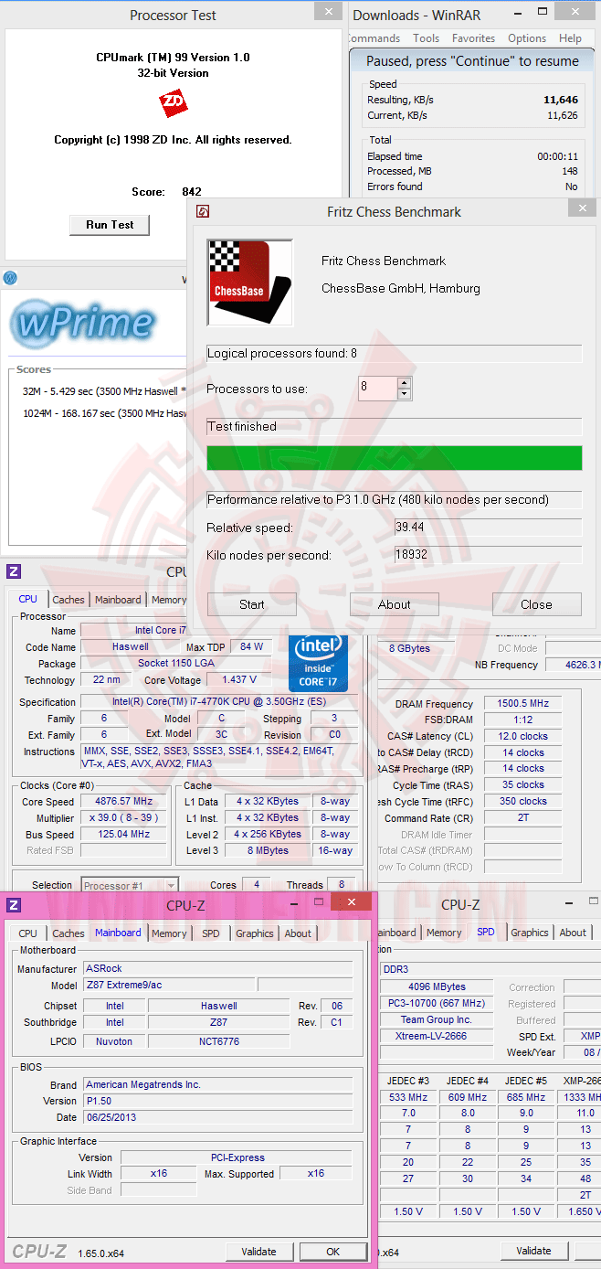Click the wPrime window title icon

pyautogui.click(x=10, y=279)
